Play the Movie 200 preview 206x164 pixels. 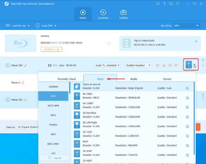point(8,65)
